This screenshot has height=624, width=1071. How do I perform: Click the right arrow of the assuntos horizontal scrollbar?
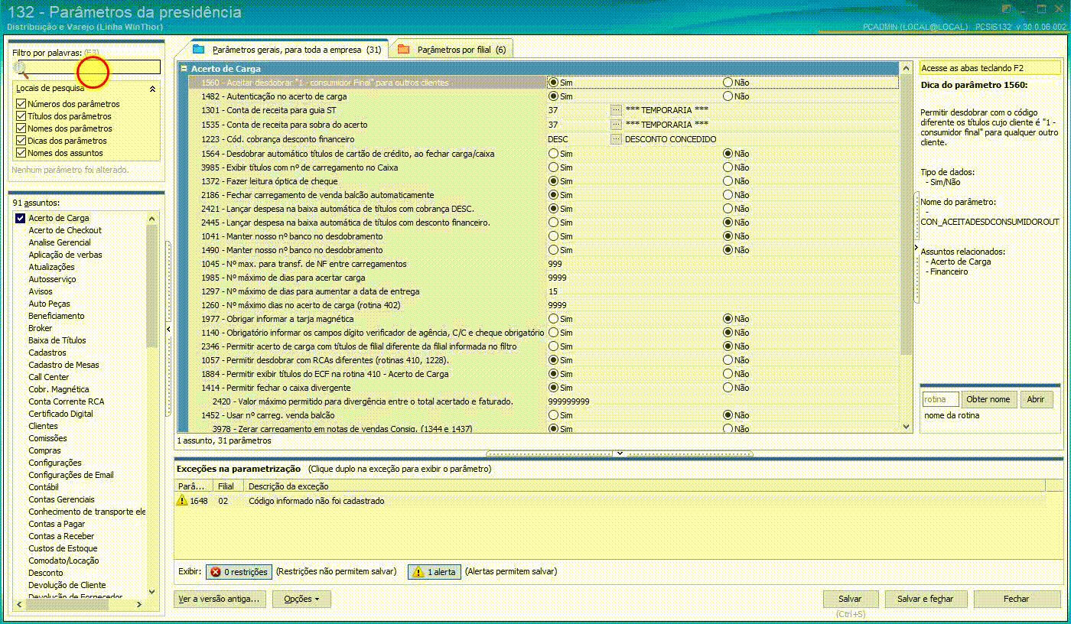pyautogui.click(x=138, y=604)
